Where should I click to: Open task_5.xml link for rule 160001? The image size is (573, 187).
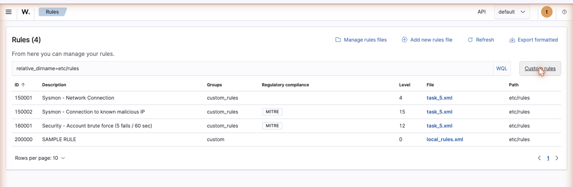439,126
